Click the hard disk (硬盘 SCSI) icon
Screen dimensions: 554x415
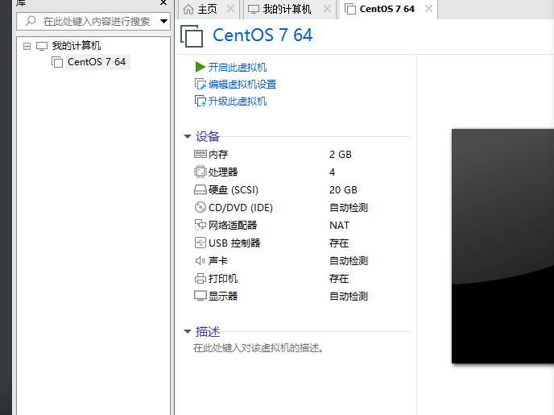[201, 190]
